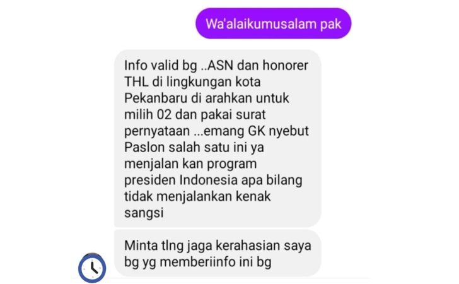Click the clock avatar icon beside the message
This screenshot has width=459, height=284.
click(x=92, y=268)
